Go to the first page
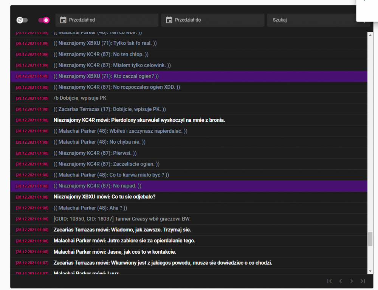The image size is (378, 290). click(x=329, y=281)
